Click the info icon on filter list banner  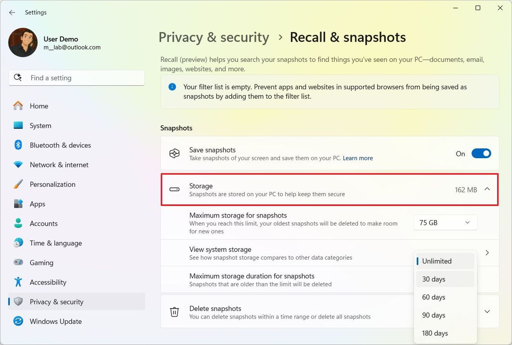[172, 87]
